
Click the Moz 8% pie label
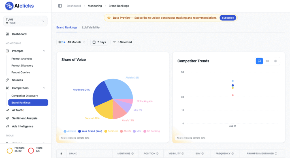138,110
